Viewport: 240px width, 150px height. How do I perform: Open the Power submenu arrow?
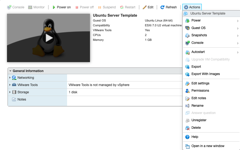(238, 21)
